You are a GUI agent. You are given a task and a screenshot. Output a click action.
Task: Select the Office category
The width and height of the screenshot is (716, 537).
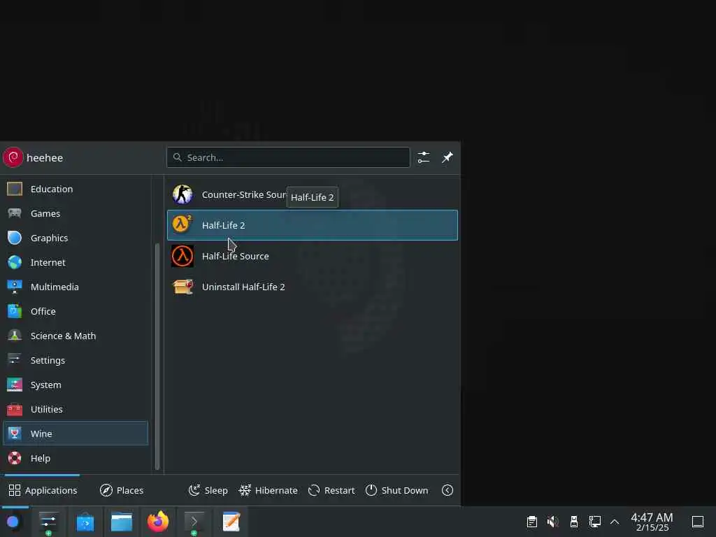(76, 311)
